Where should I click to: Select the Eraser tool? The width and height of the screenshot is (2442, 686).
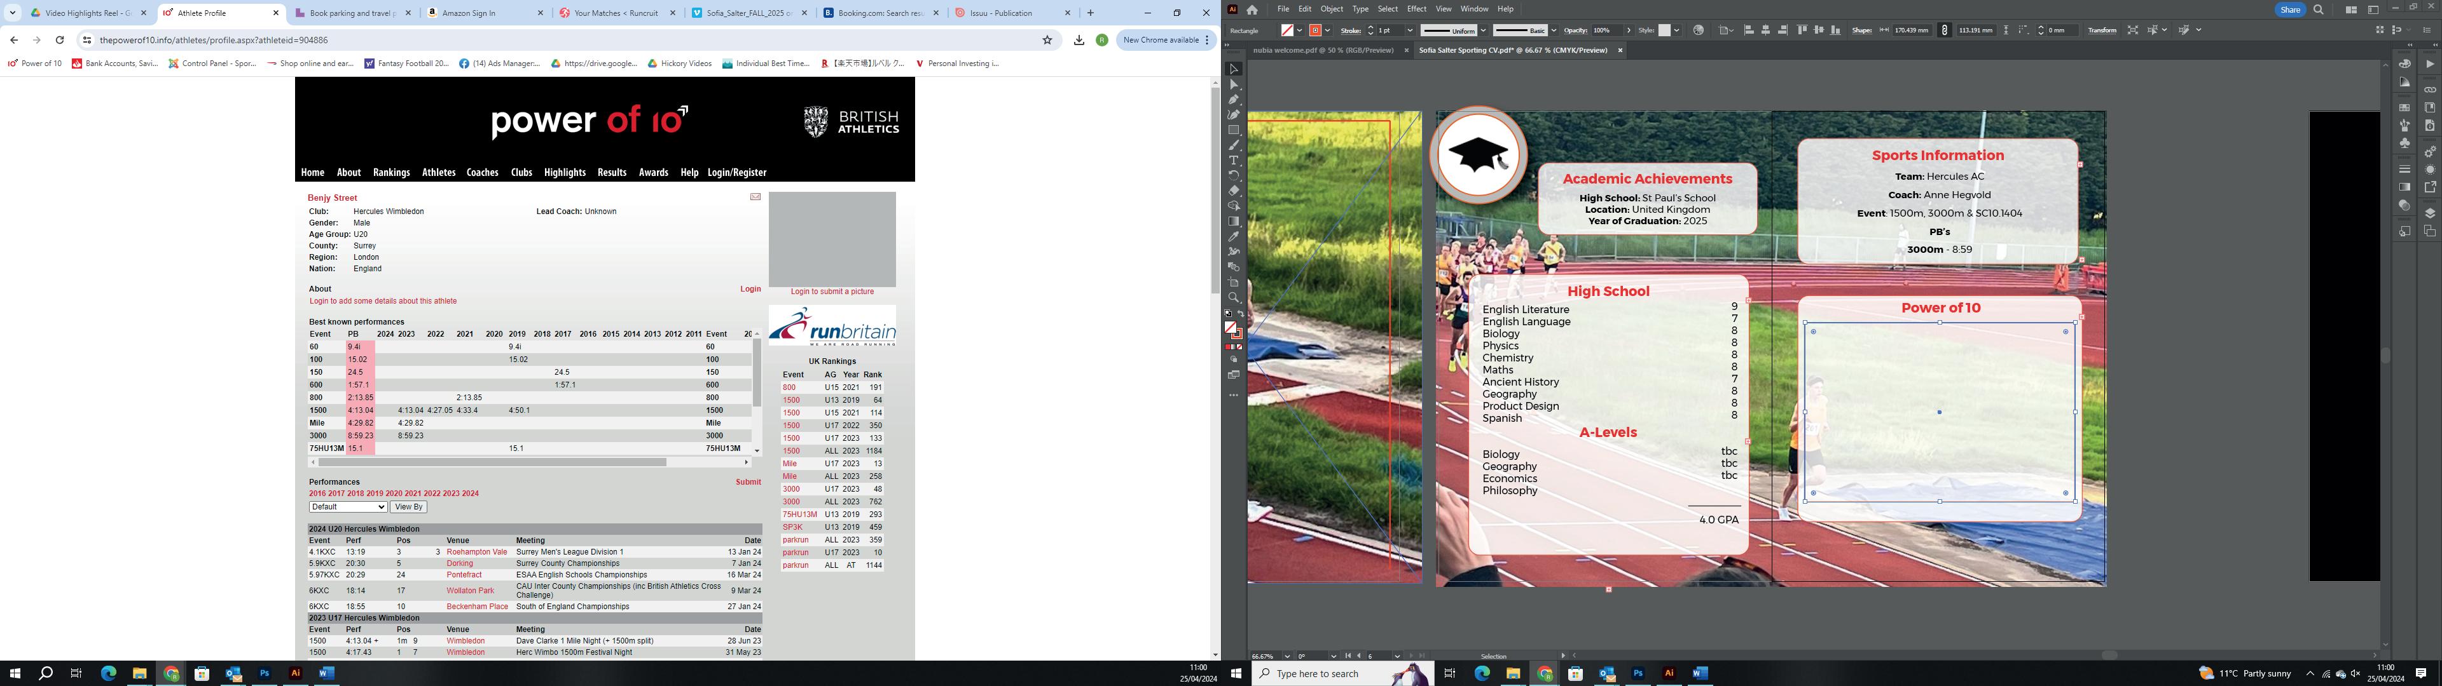tap(1233, 191)
